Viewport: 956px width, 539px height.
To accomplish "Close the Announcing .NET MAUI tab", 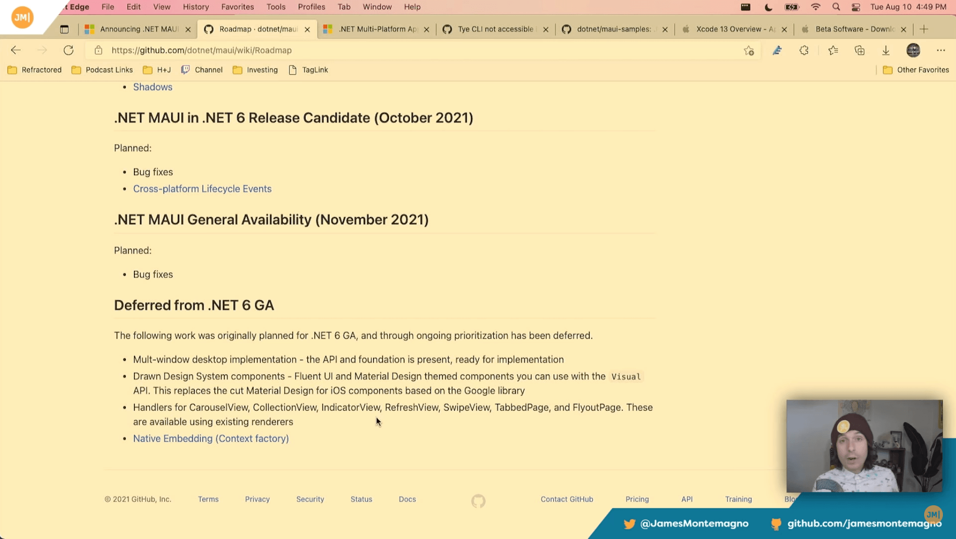I will (188, 29).
